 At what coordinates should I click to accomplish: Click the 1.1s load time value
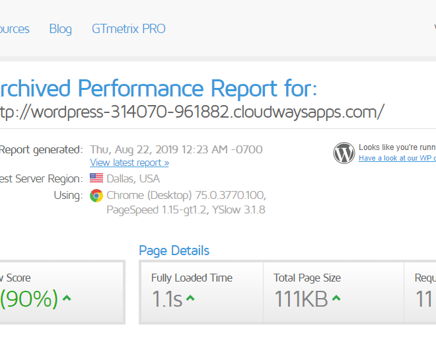pyautogui.click(x=167, y=299)
